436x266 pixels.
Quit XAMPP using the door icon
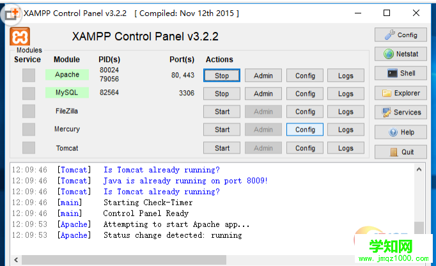400,152
